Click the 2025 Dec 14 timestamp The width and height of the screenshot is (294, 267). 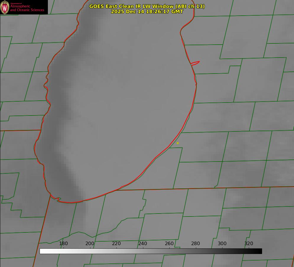(147, 12)
